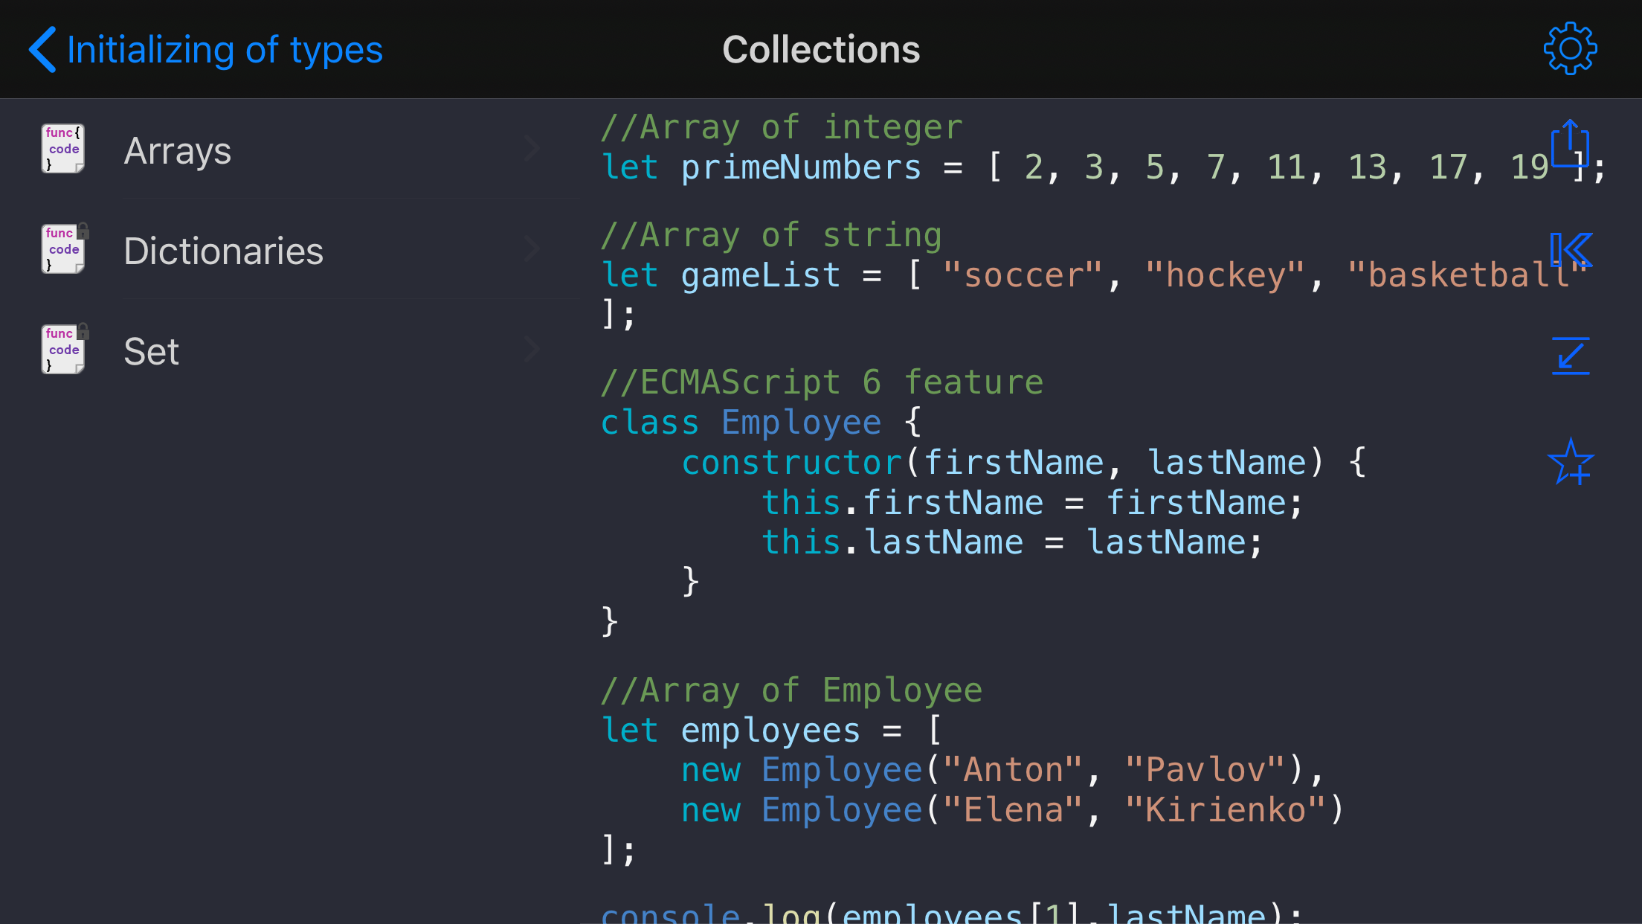
Task: Open the settings gear icon
Action: 1570,49
